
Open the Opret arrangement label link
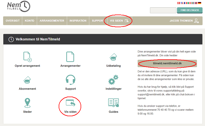coord(27,66)
